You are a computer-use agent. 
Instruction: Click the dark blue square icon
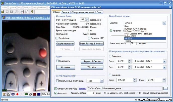(x=39, y=94)
